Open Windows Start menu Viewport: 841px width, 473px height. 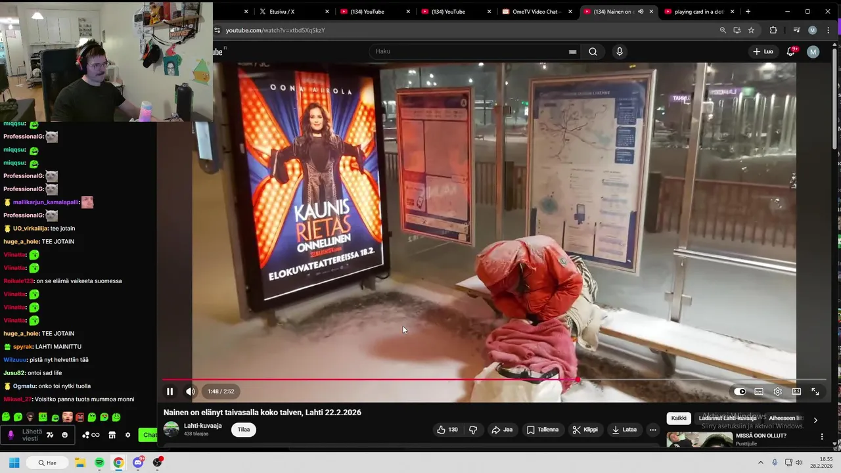(x=14, y=462)
